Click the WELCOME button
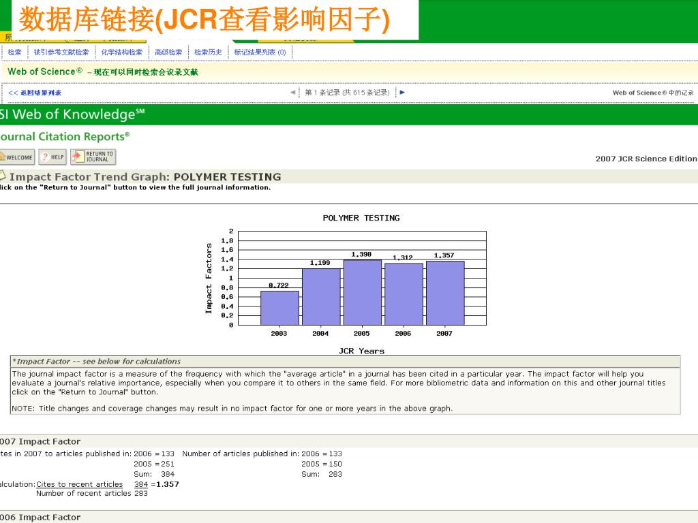The width and height of the screenshot is (698, 523). pos(17,157)
